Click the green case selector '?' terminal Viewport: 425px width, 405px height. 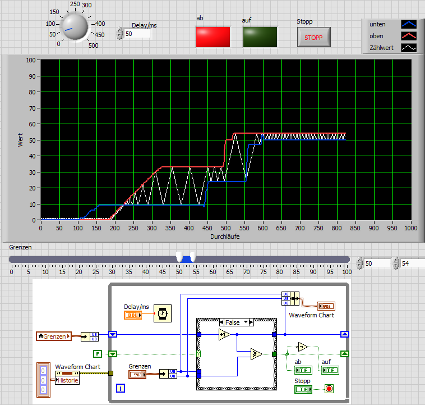[198, 354]
